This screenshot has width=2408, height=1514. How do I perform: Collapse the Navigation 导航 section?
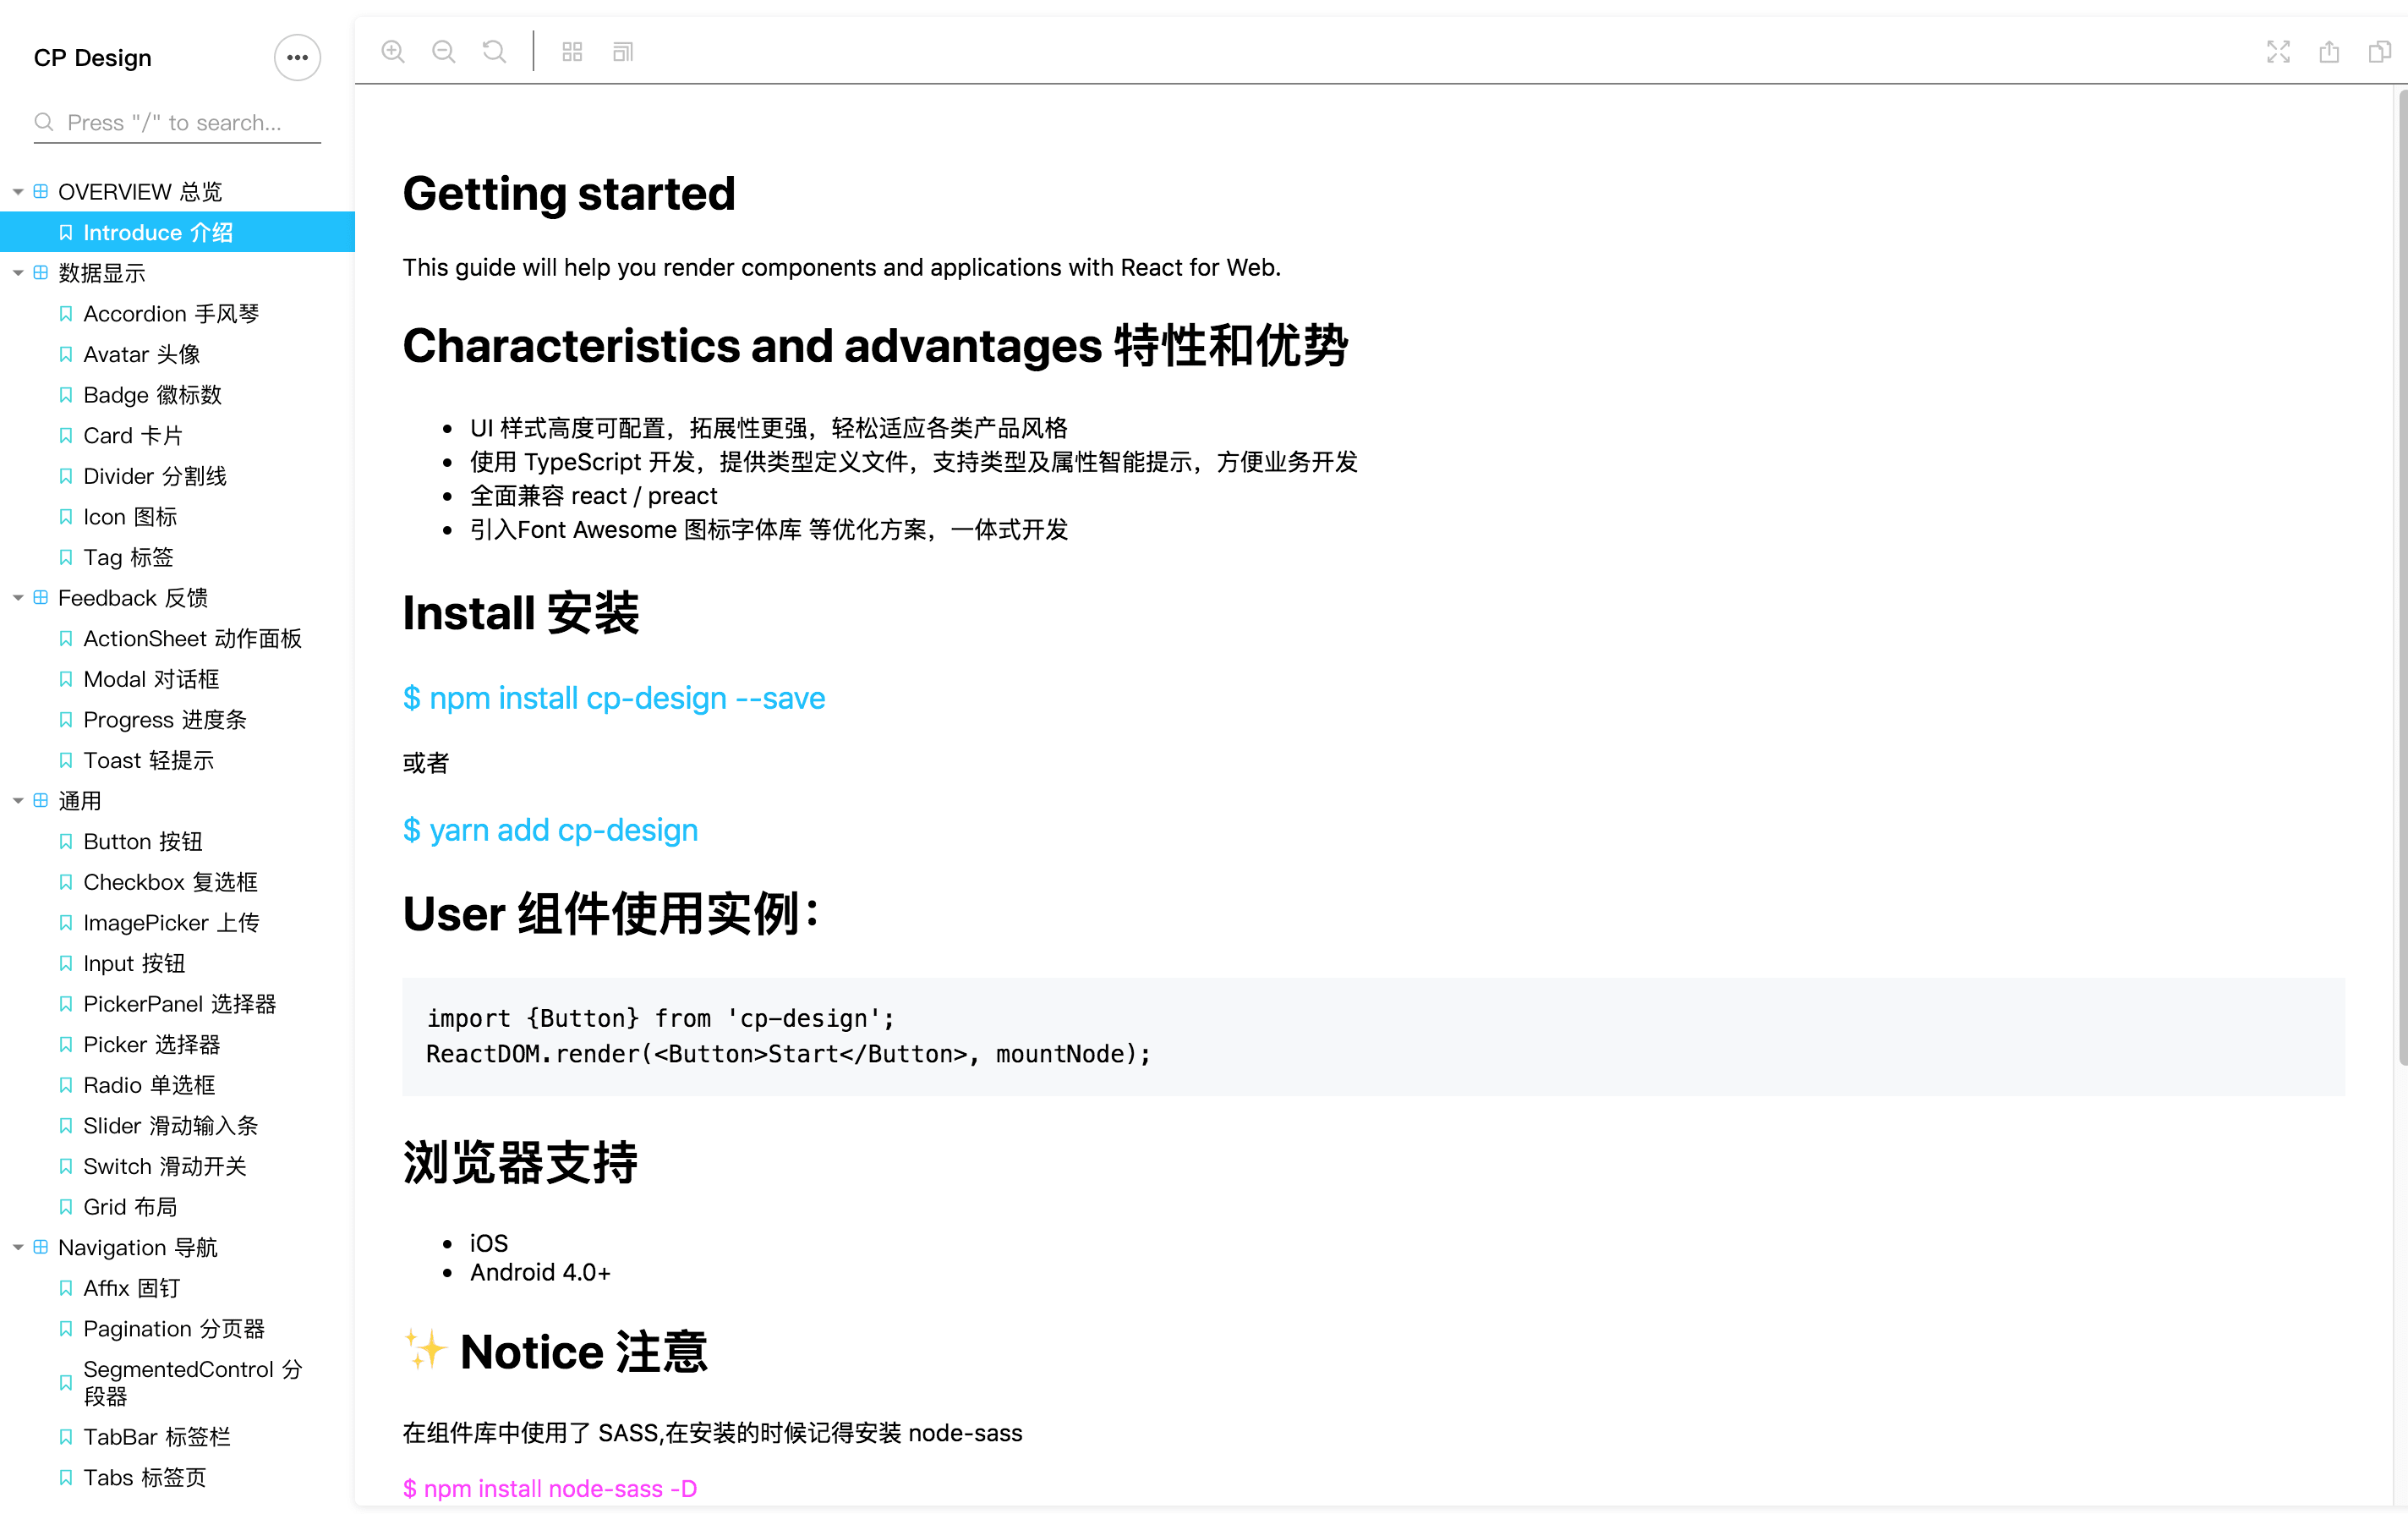(16, 1247)
